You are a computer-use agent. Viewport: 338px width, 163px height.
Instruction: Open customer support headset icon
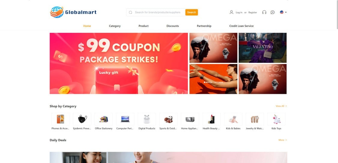[264, 12]
